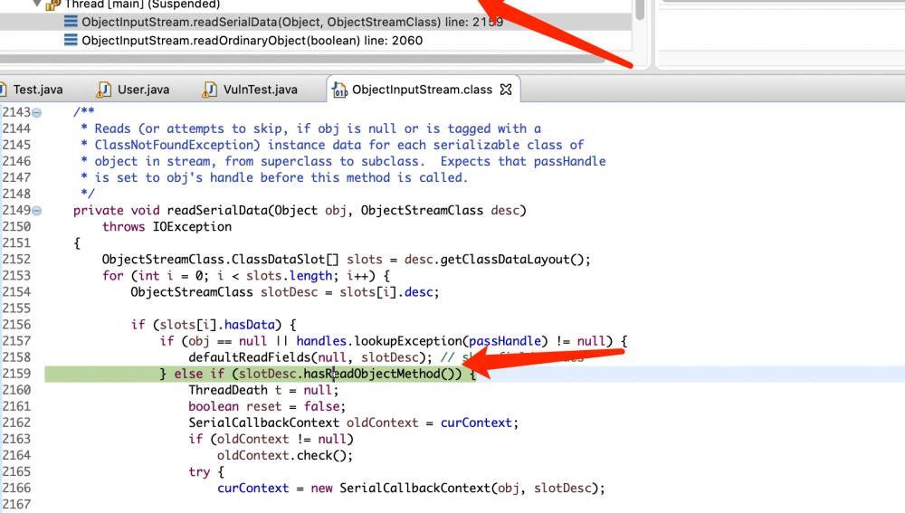The height and width of the screenshot is (513, 905).
Task: Click oldContext.check() on line 2164
Action: (x=284, y=456)
